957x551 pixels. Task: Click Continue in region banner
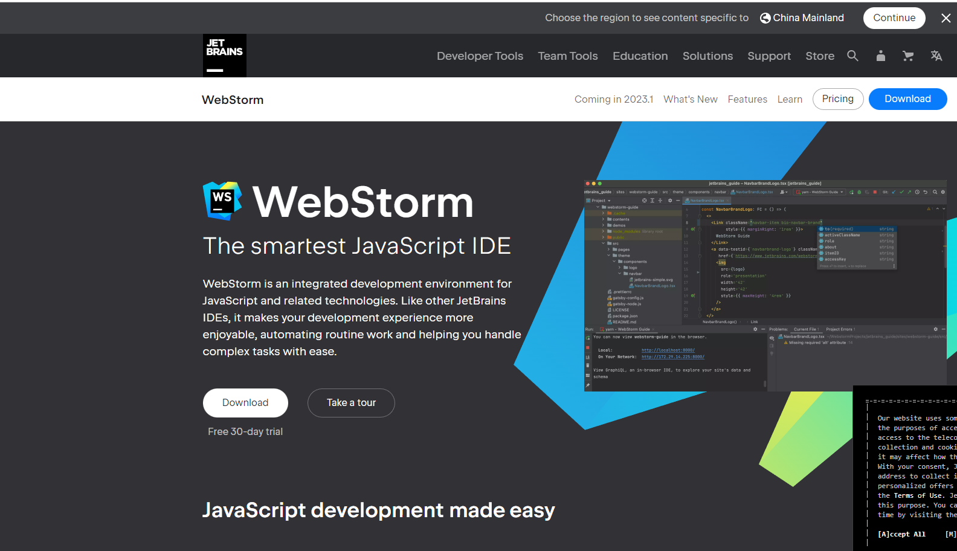pos(894,18)
